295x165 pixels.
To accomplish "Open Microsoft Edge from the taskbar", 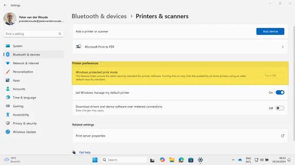I will (x=181, y=160).
